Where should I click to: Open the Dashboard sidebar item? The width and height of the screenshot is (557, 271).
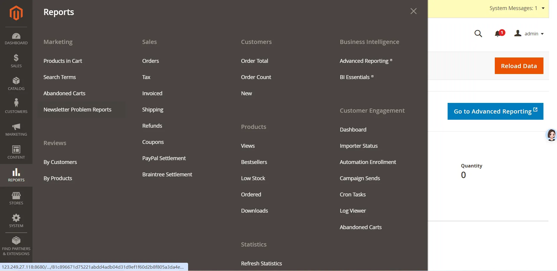[16, 39]
